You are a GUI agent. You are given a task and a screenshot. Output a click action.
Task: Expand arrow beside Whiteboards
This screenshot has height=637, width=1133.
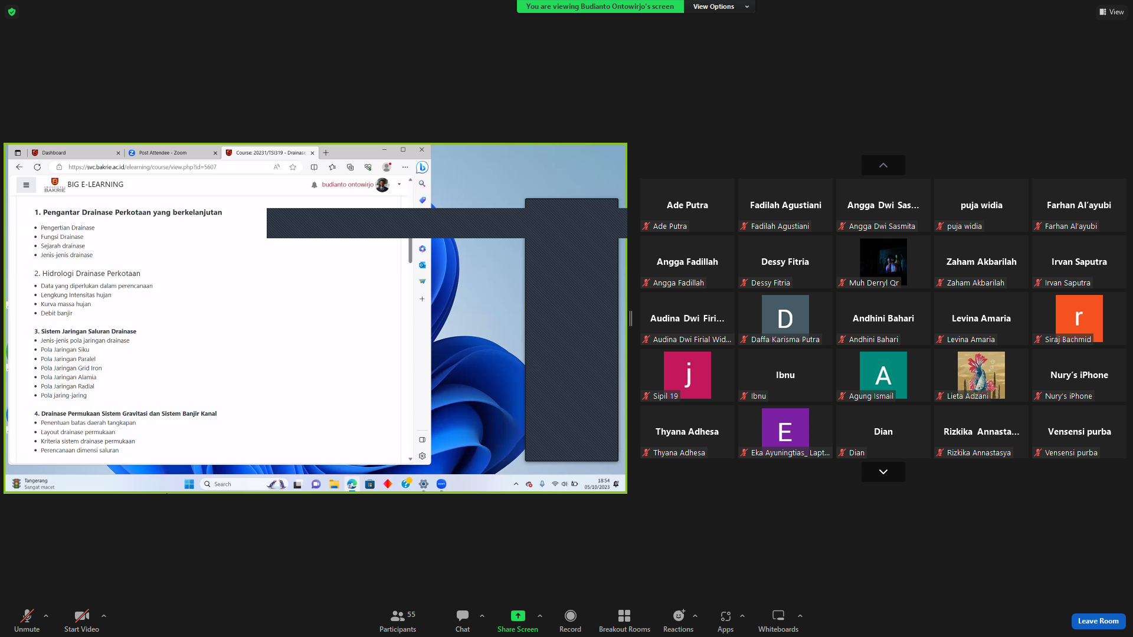pos(800,616)
